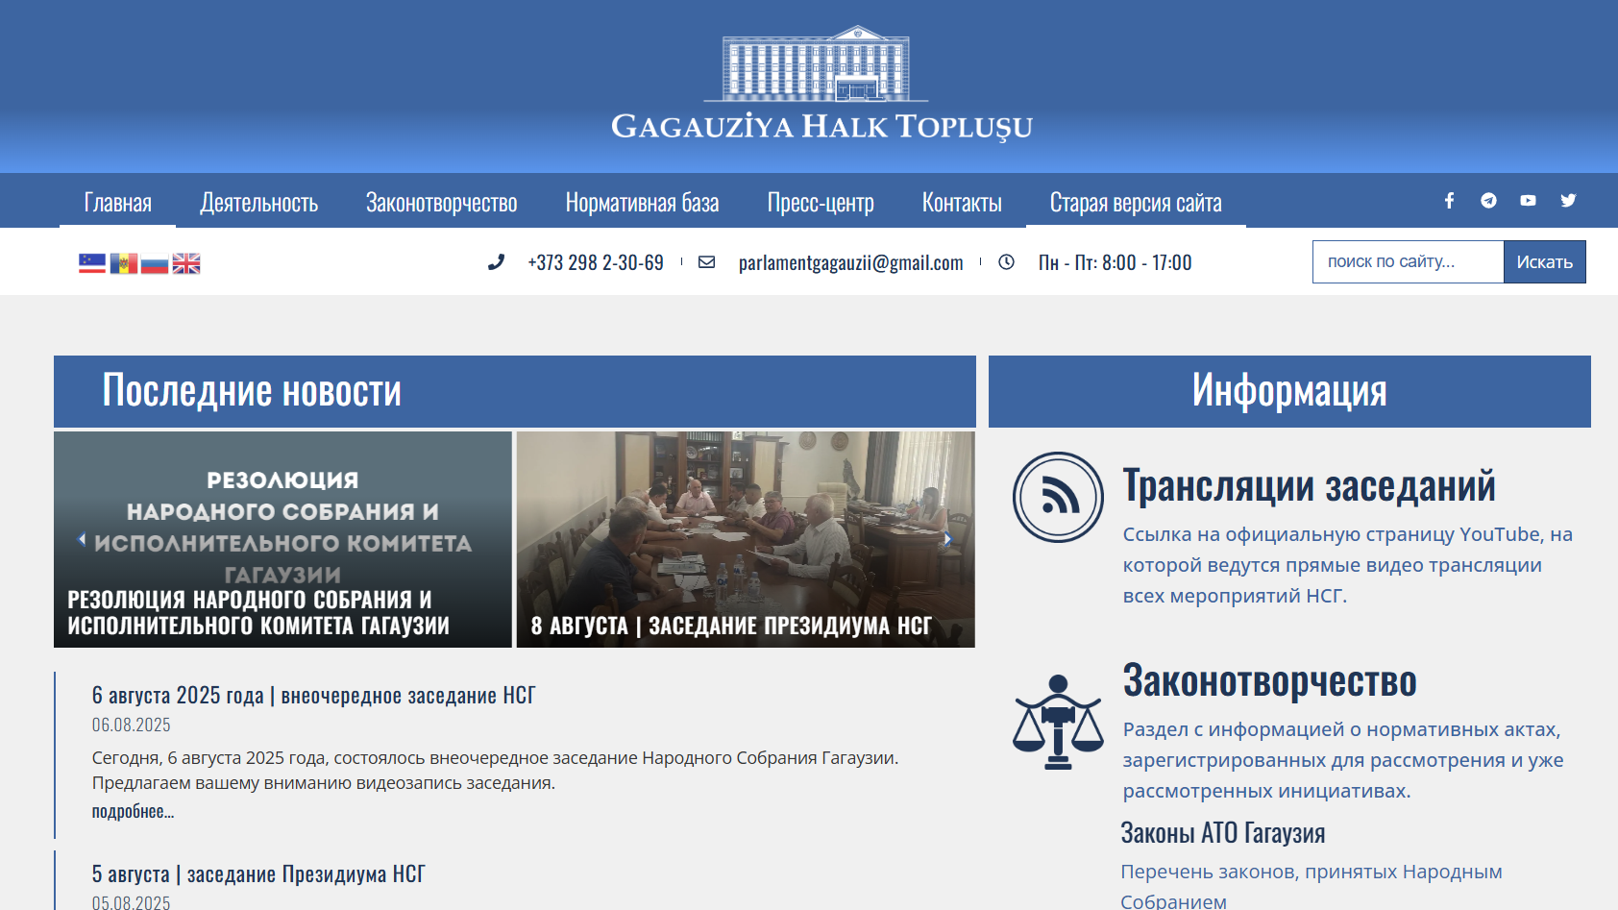
Task: Follow подробнее link under 6 августа news
Action: pyautogui.click(x=133, y=811)
